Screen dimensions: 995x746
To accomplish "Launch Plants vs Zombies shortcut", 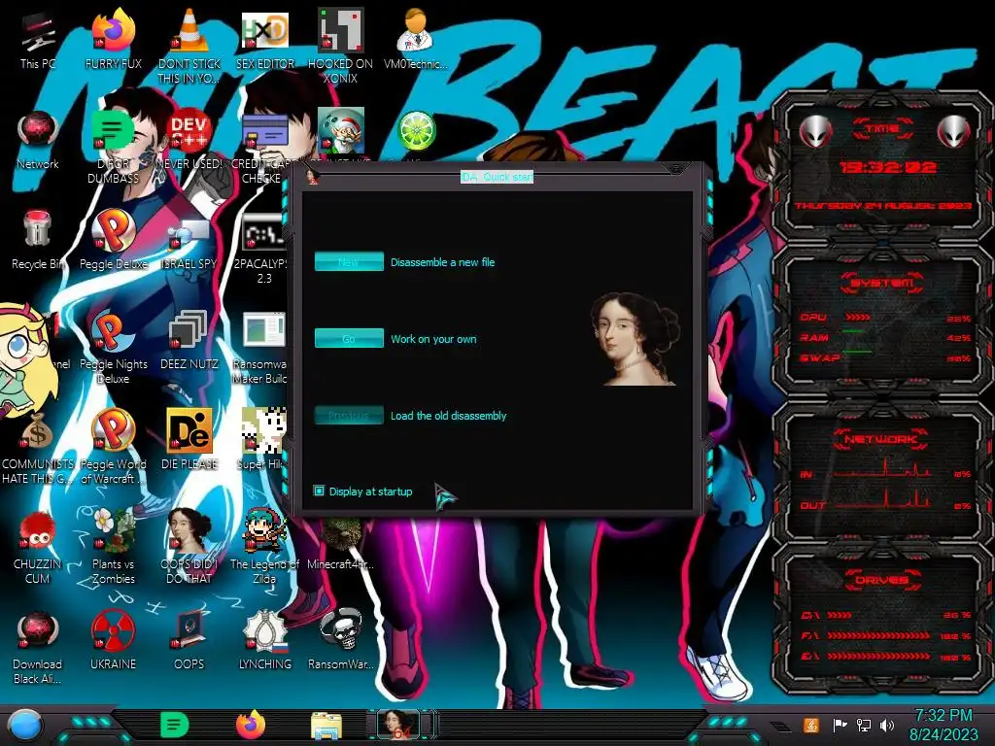I will click(113, 546).
